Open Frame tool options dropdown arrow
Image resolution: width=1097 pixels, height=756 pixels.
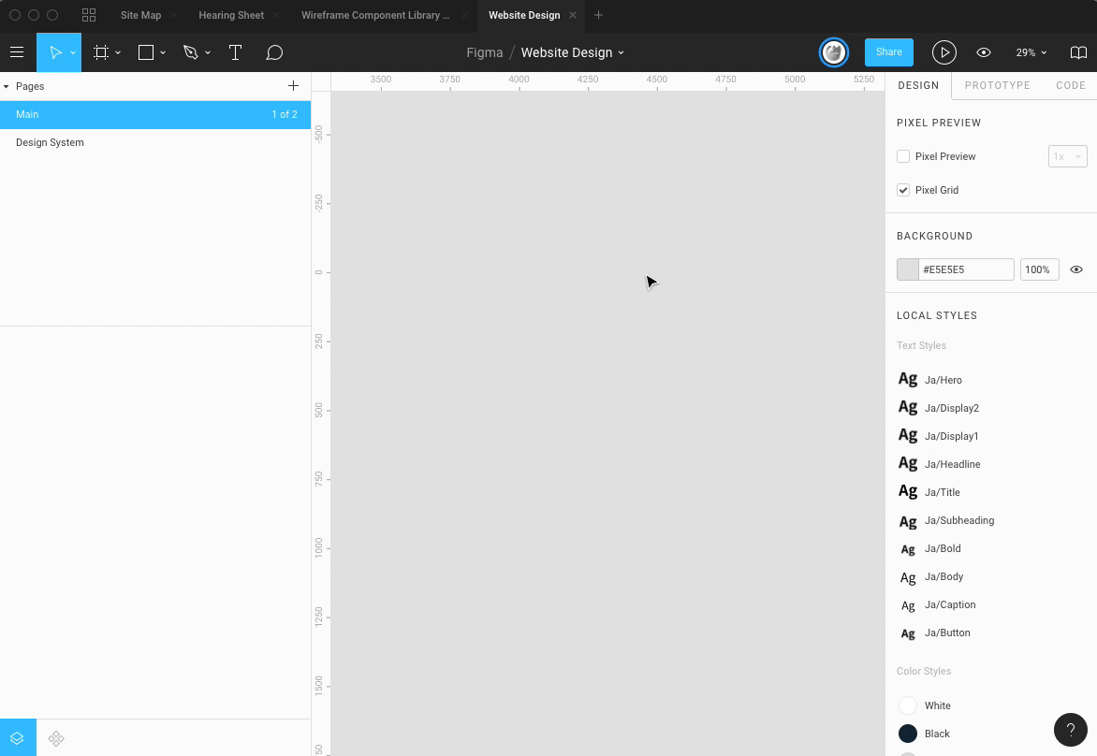tap(118, 53)
